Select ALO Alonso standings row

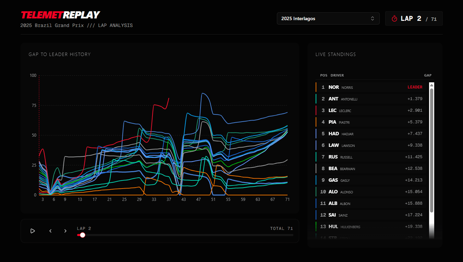tap(371, 192)
